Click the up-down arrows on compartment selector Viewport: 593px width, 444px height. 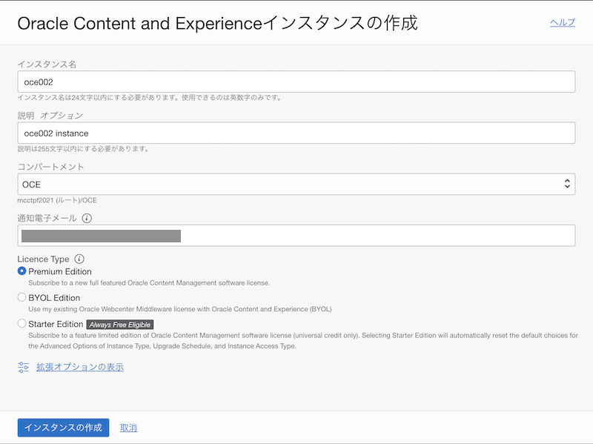[567, 184]
